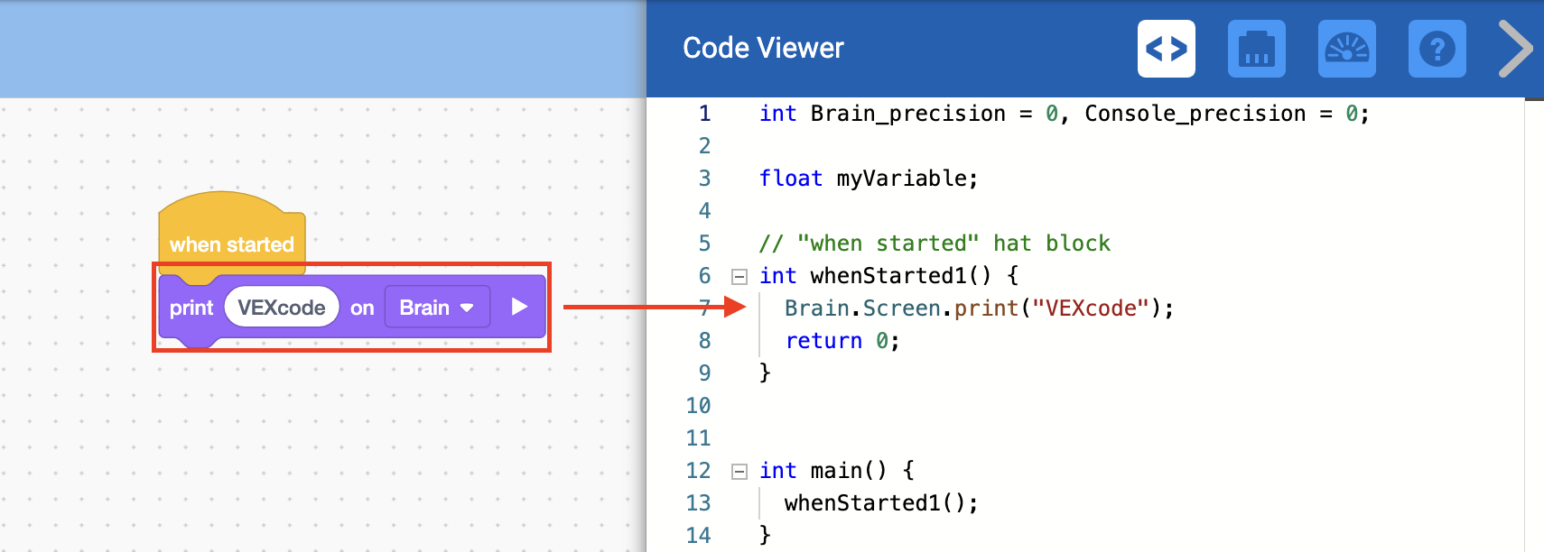Select the yellow when started hat block
The height and width of the screenshot is (552, 1544).
point(231,236)
